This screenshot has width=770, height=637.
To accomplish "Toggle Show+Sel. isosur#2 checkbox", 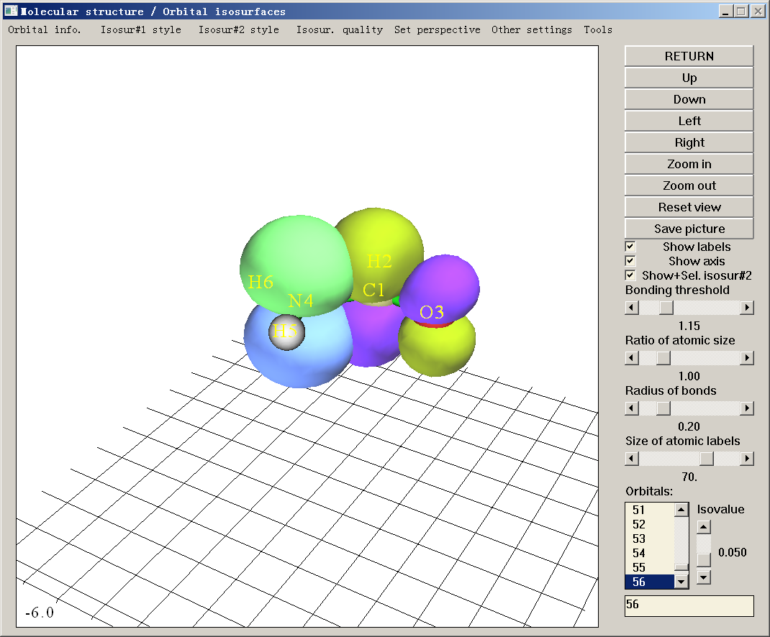I will pos(630,275).
